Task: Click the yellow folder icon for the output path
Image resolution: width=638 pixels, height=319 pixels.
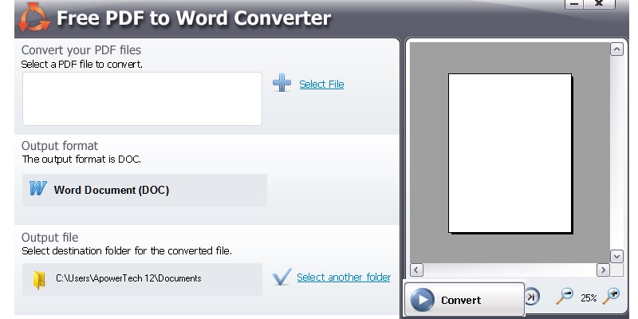Action: click(x=39, y=280)
